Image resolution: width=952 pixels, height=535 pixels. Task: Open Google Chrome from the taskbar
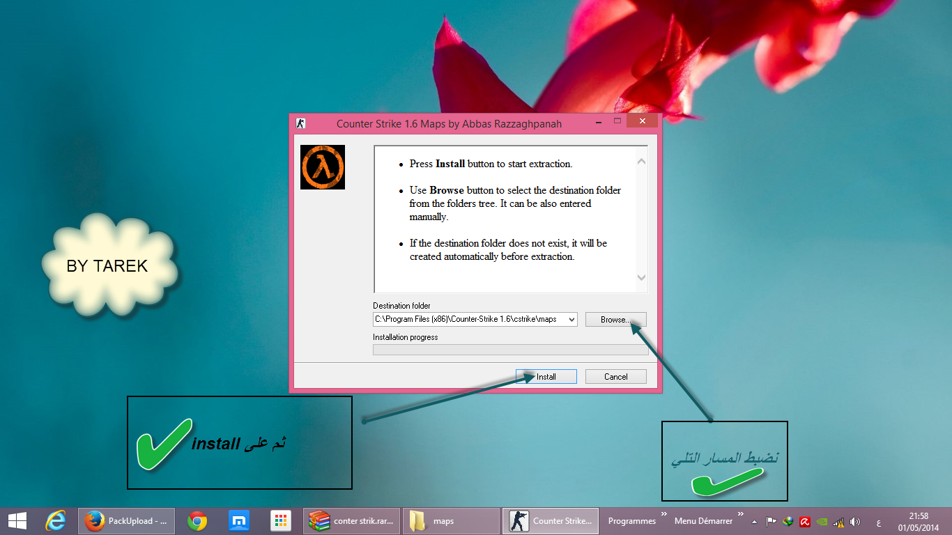pos(197,520)
